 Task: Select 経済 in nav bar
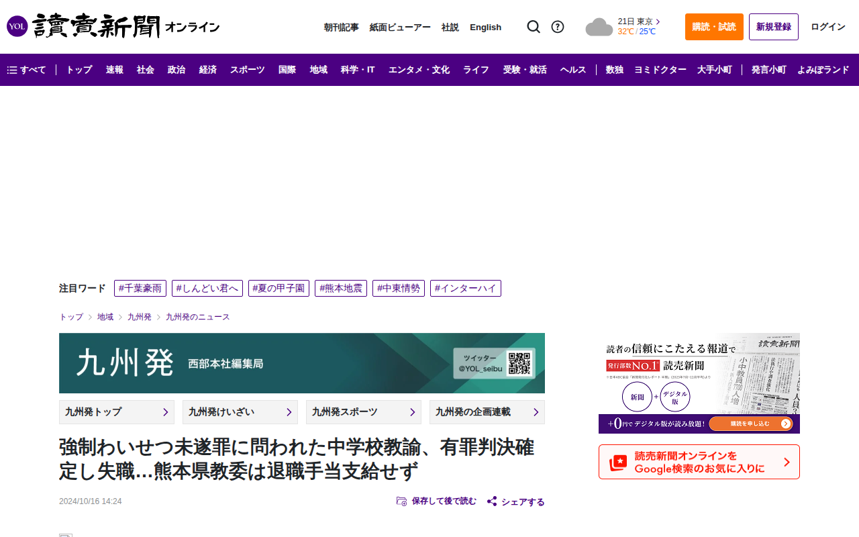(x=208, y=70)
